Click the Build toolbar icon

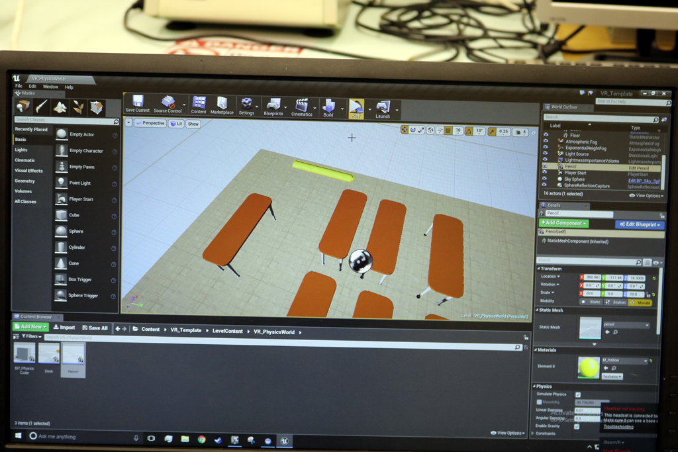328,106
